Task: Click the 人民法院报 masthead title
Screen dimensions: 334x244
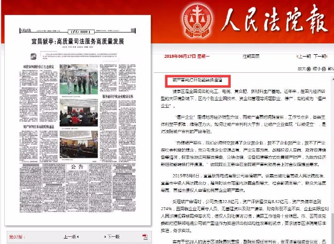Action: (x=274, y=20)
